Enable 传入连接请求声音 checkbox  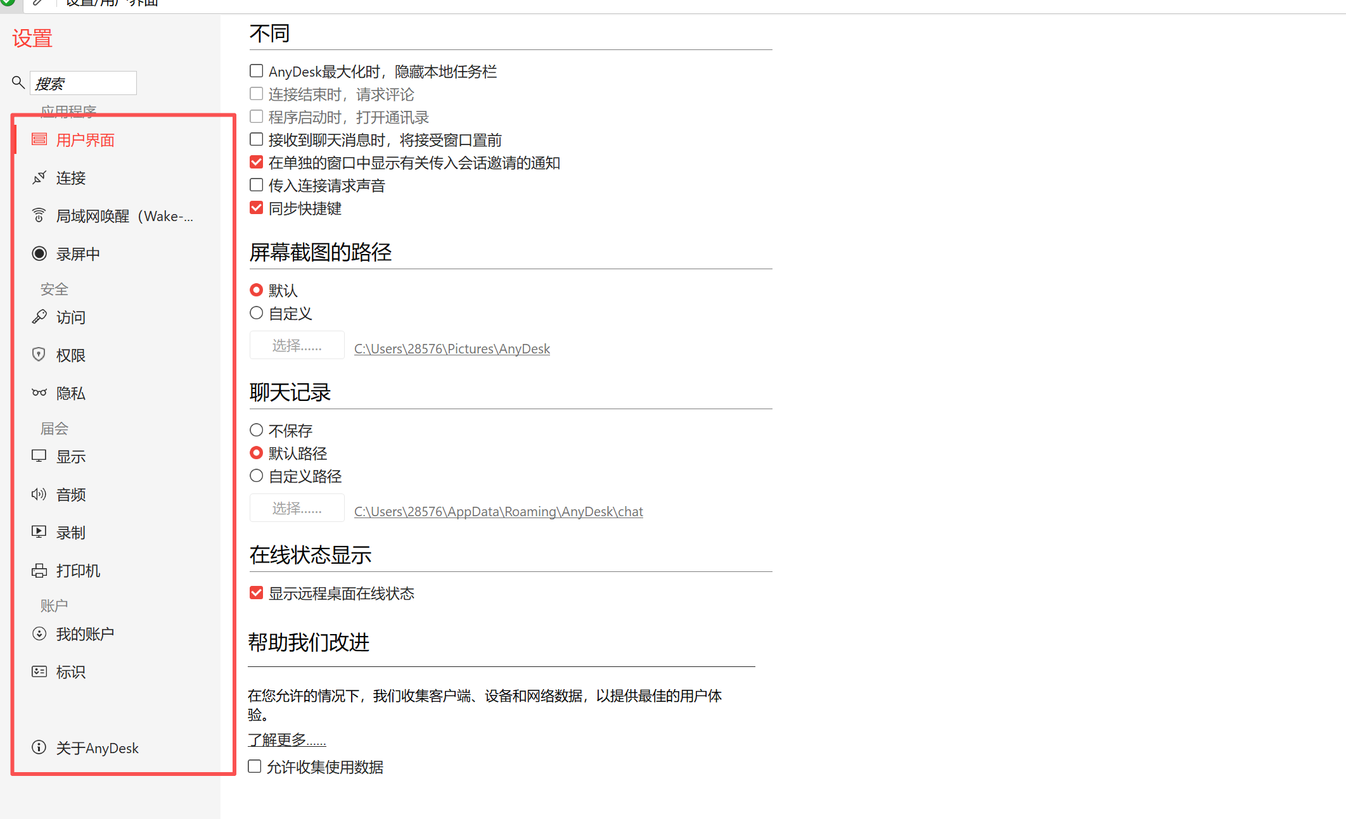pos(256,185)
